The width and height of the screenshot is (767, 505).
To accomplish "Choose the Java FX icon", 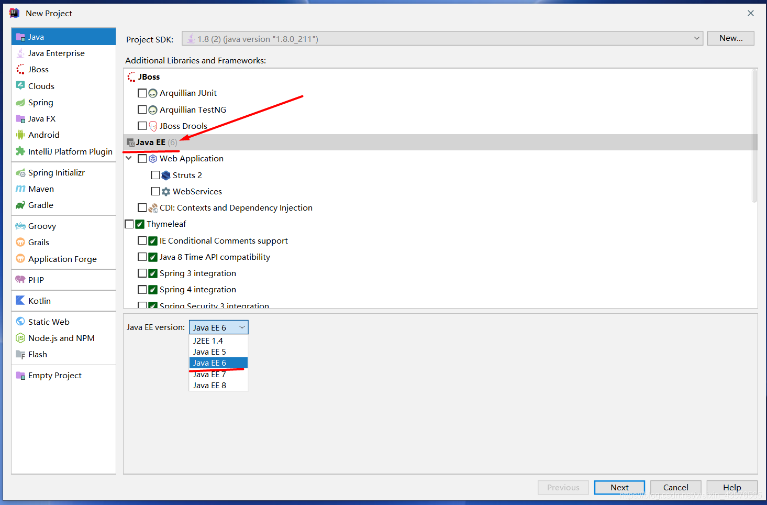I will coord(20,118).
